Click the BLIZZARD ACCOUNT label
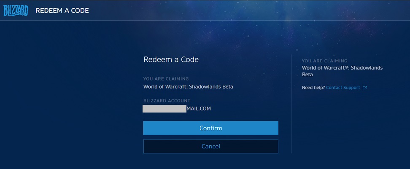The image size is (410, 169). coord(167,101)
